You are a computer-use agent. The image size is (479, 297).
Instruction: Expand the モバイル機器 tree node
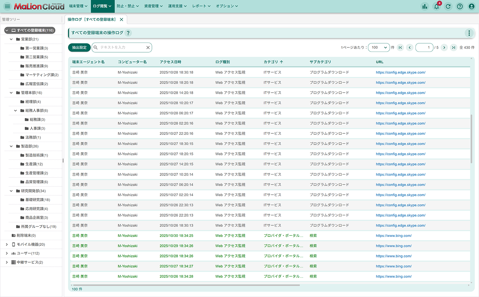[7, 244]
